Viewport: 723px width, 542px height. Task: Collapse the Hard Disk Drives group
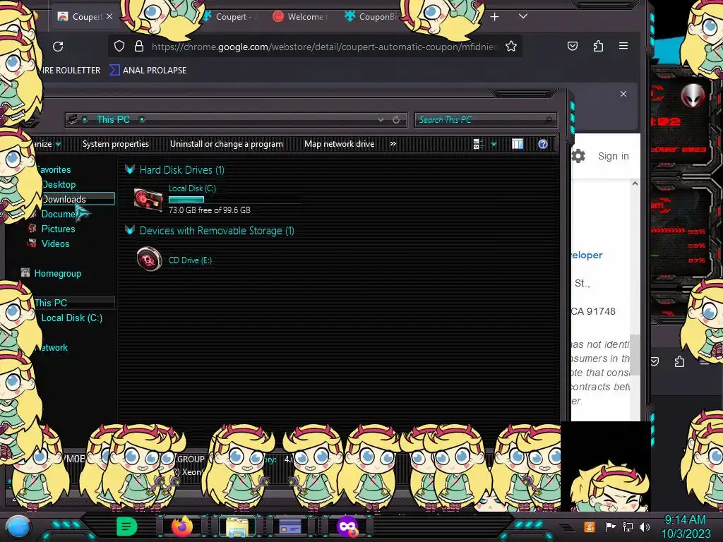click(x=130, y=169)
